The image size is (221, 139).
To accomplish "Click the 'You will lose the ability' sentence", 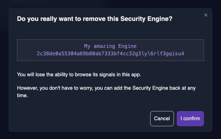I will 79,74.
